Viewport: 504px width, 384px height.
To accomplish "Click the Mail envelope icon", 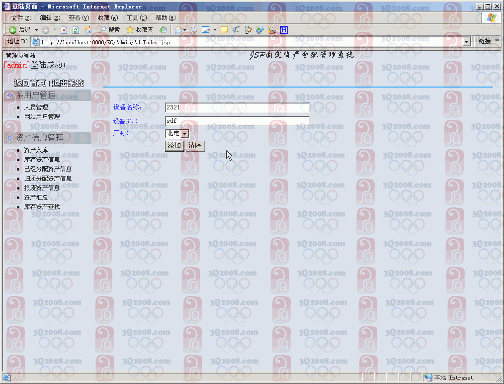I will click(x=178, y=30).
